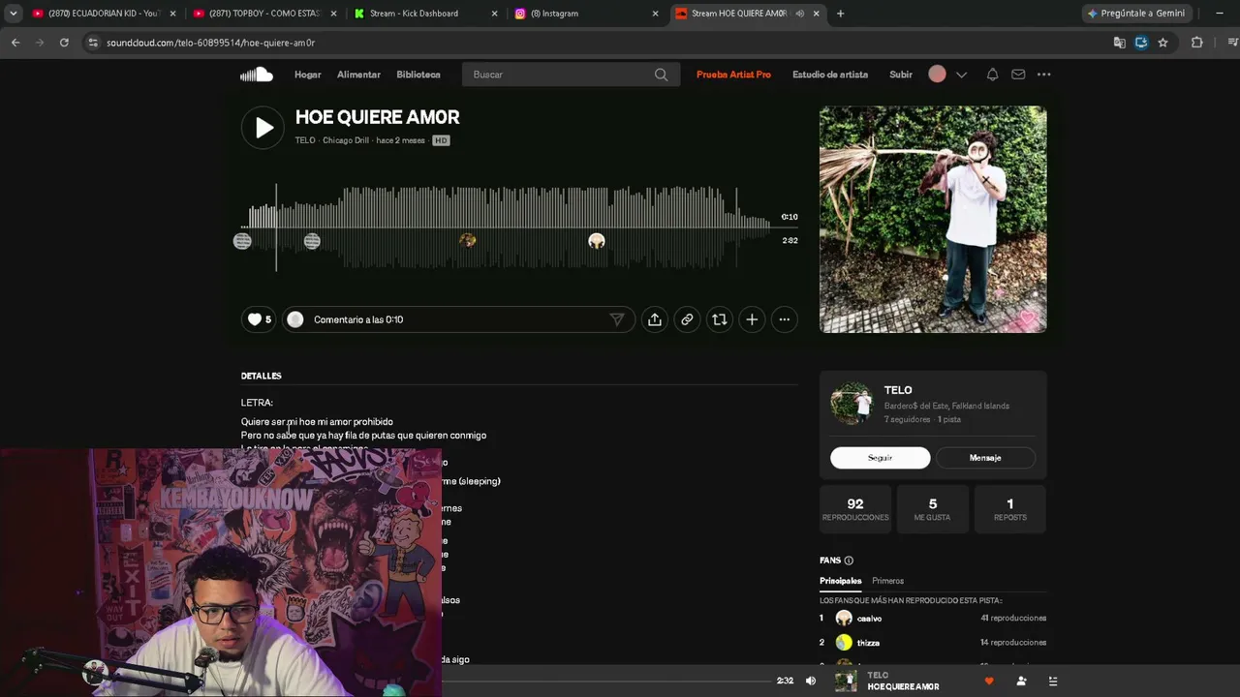Expand the tab search dropdown arrow

pyautogui.click(x=14, y=14)
